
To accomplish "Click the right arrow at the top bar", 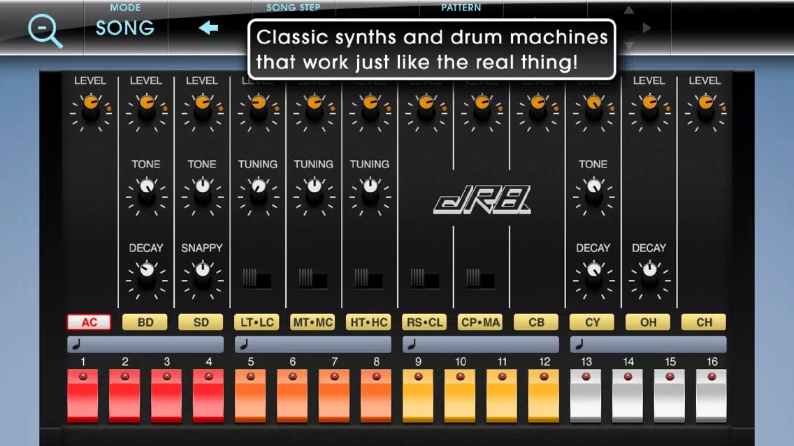I will pos(647,28).
